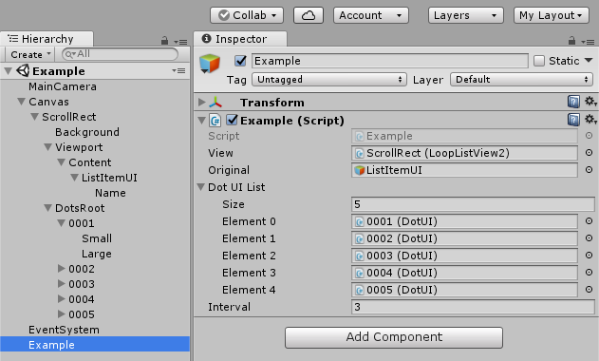
Task: Click the Hierarchy search field
Action: point(120,54)
